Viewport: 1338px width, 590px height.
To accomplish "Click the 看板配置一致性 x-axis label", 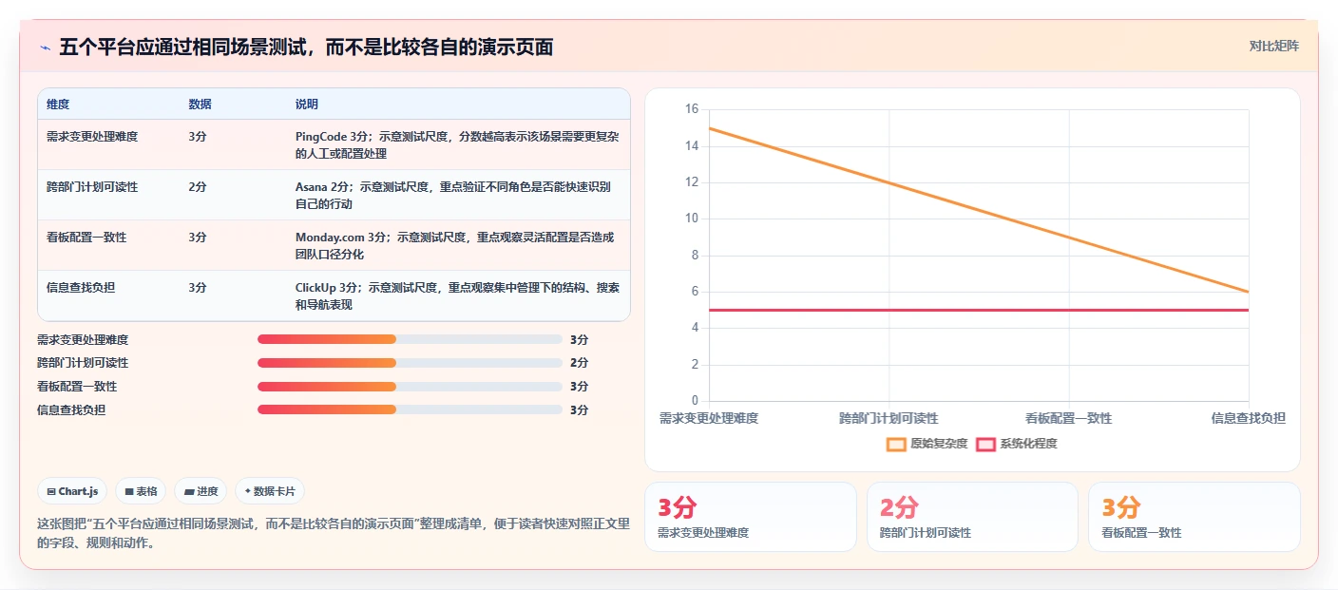I will point(1068,418).
